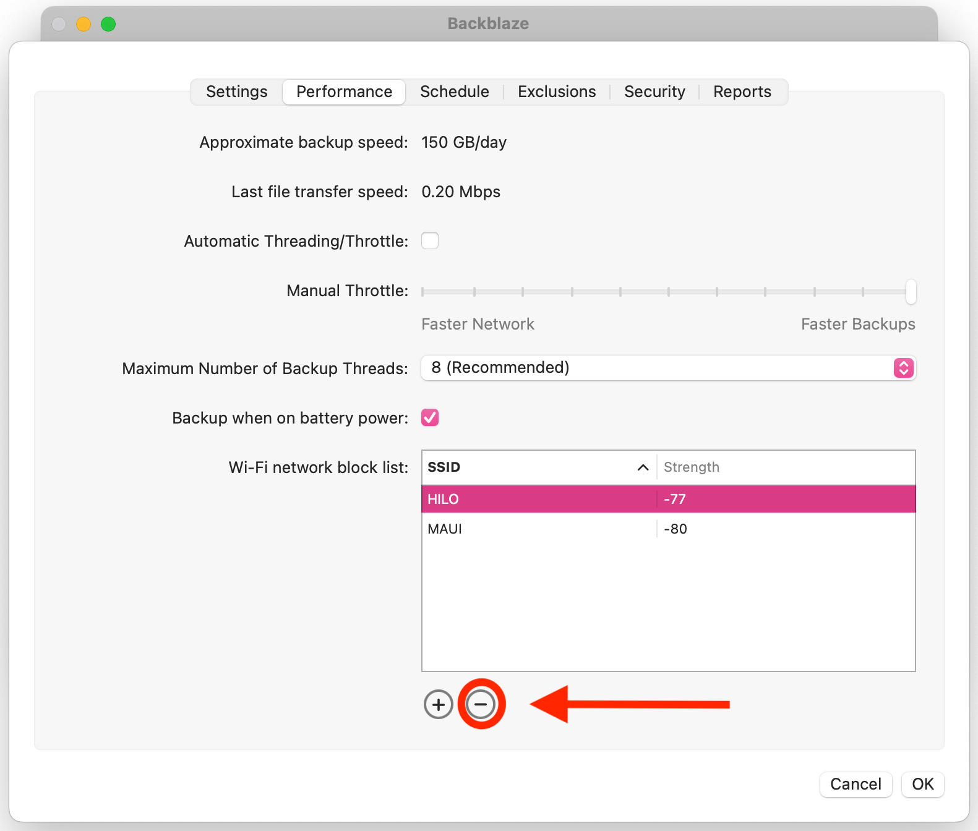Select the Performance tab
978x831 pixels.
(344, 92)
